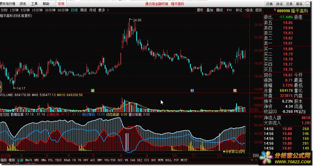The width and height of the screenshot is (313, 166).
Task: Enable the MACD indicator
Action: coord(29,160)
